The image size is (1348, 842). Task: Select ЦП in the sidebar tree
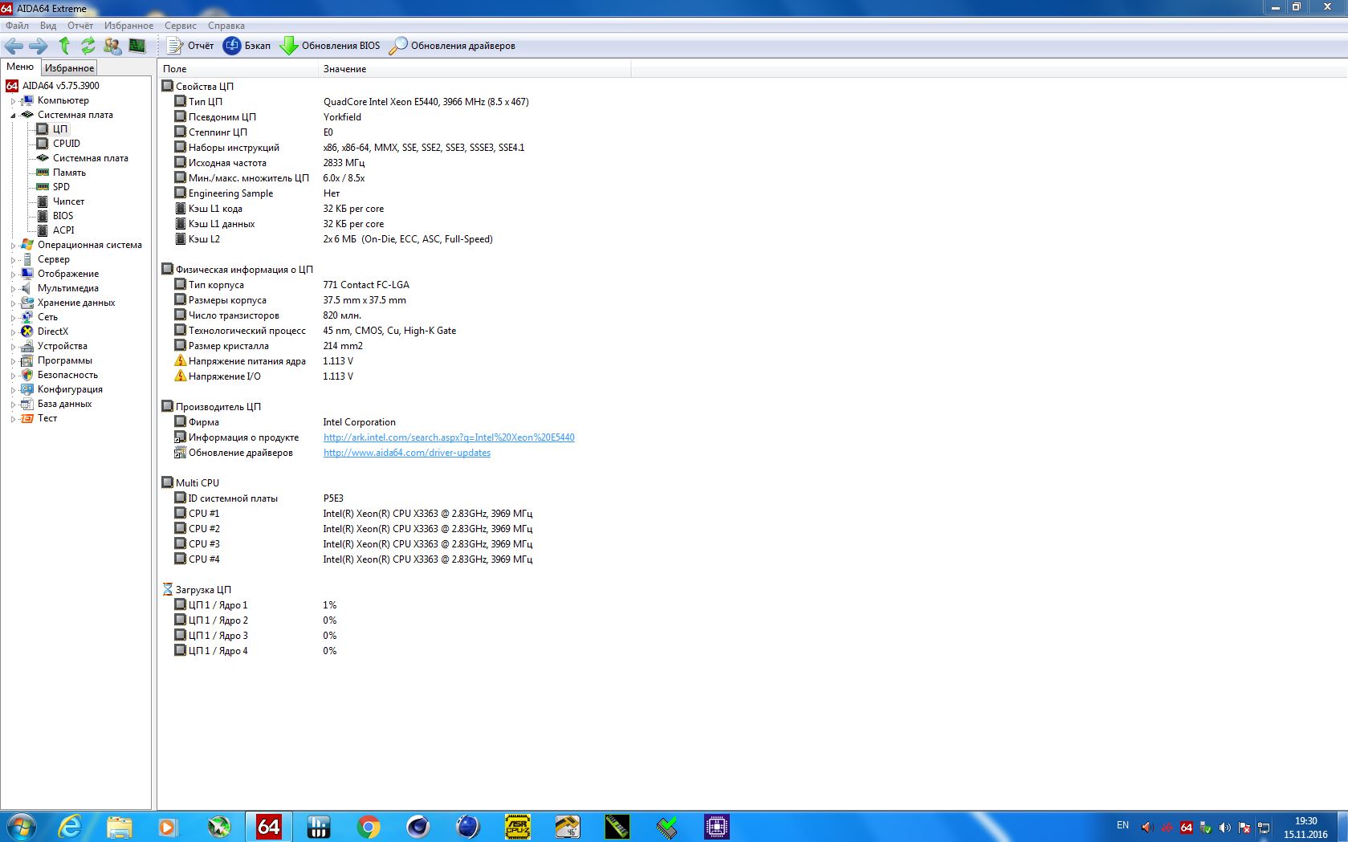(x=60, y=129)
